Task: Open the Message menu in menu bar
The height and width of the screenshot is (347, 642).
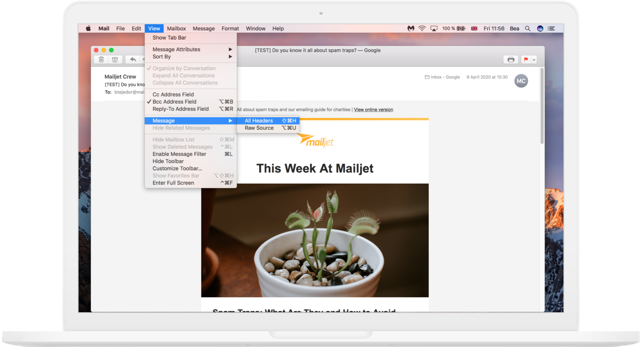Action: coord(204,28)
